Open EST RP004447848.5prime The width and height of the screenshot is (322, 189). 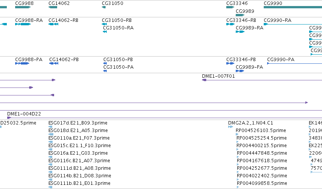(262, 153)
